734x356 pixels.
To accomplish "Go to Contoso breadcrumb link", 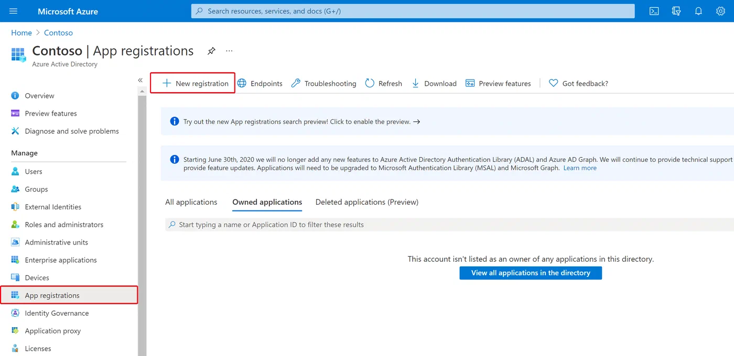I will click(58, 32).
